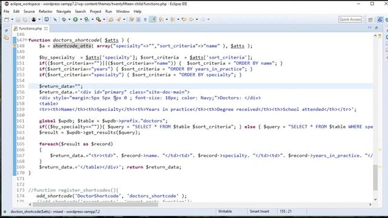
Task: Click the Open Type folder icon
Action: tap(111, 19)
